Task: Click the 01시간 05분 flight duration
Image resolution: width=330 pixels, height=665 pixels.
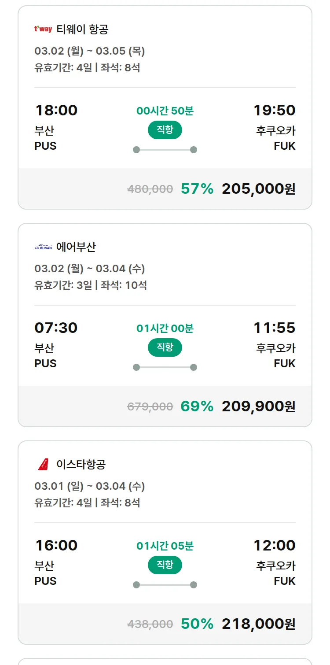Action: click(165, 546)
